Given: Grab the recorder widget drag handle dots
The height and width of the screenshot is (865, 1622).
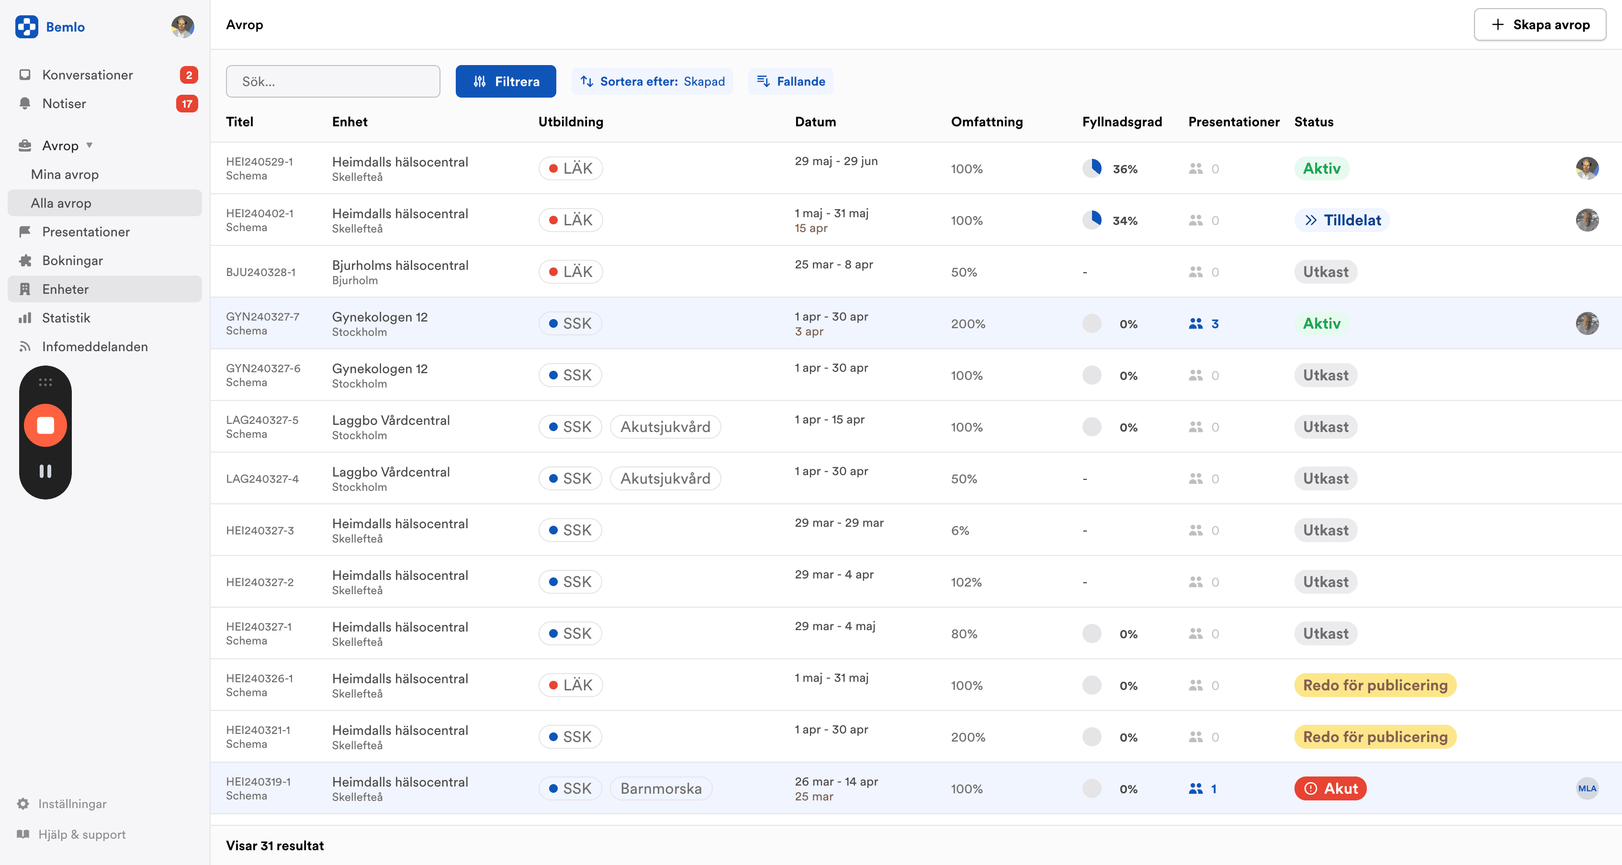Looking at the screenshot, I should coord(45,382).
